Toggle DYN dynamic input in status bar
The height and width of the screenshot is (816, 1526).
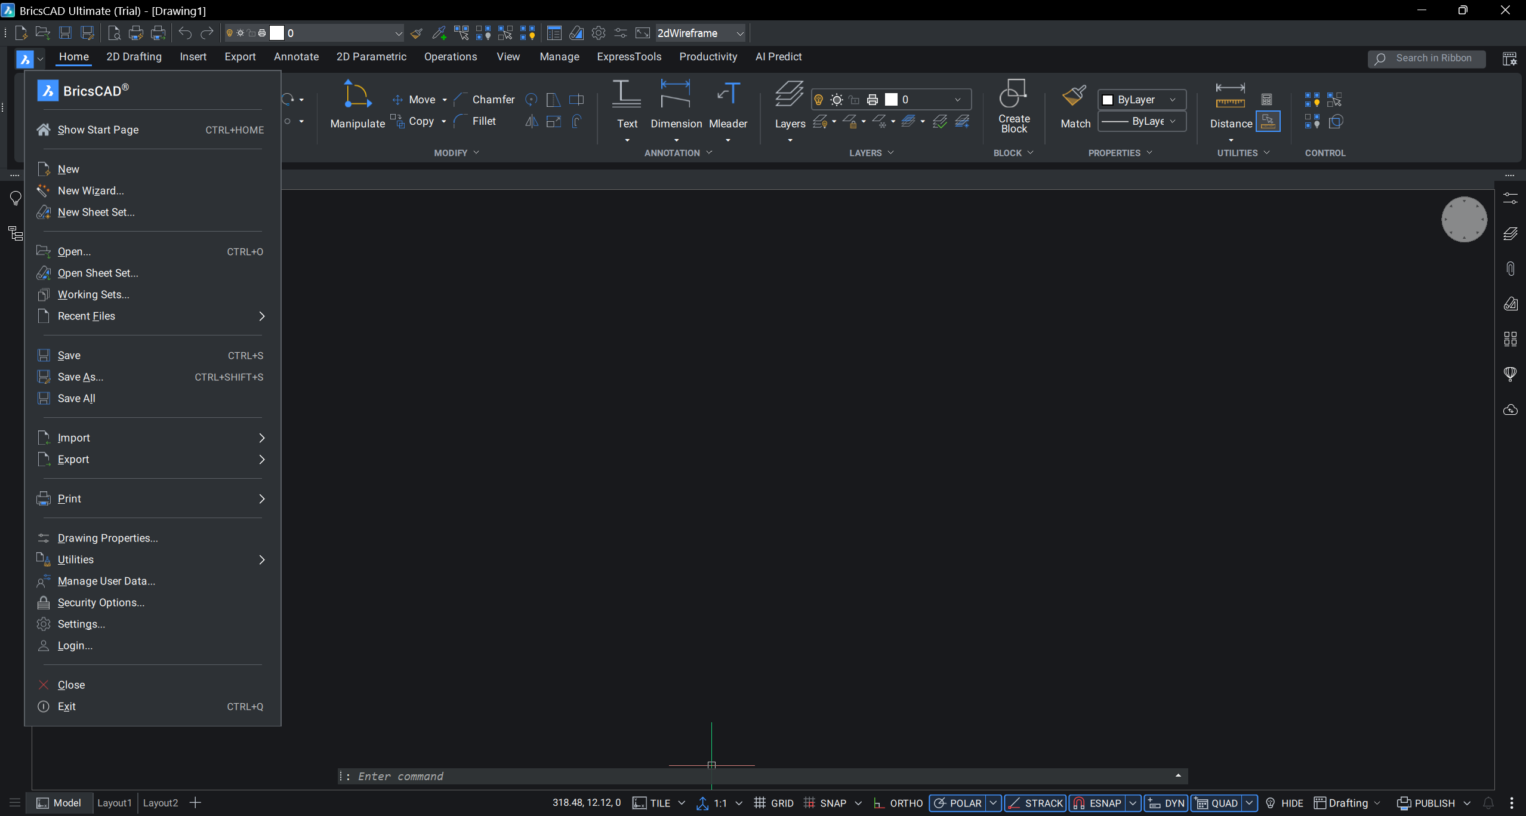[1166, 803]
